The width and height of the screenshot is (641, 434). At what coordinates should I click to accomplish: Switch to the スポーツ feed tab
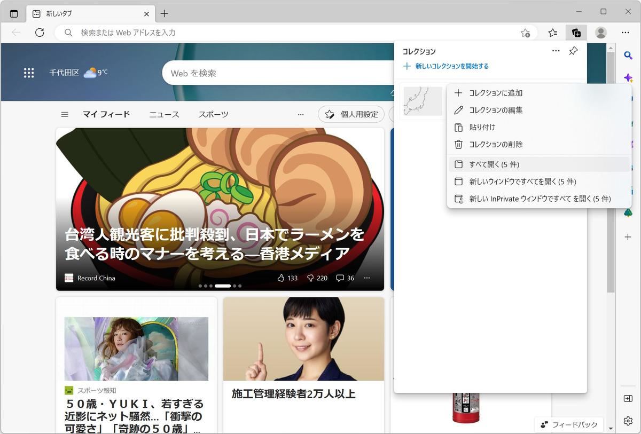[x=214, y=114]
